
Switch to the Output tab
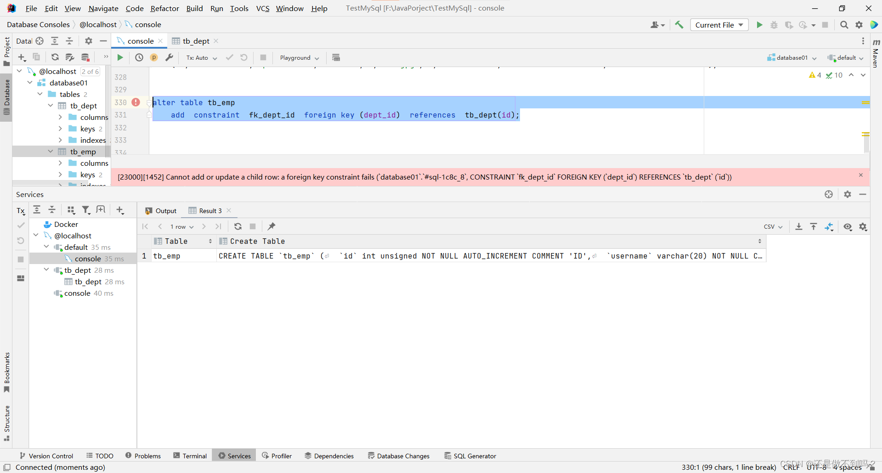click(161, 211)
